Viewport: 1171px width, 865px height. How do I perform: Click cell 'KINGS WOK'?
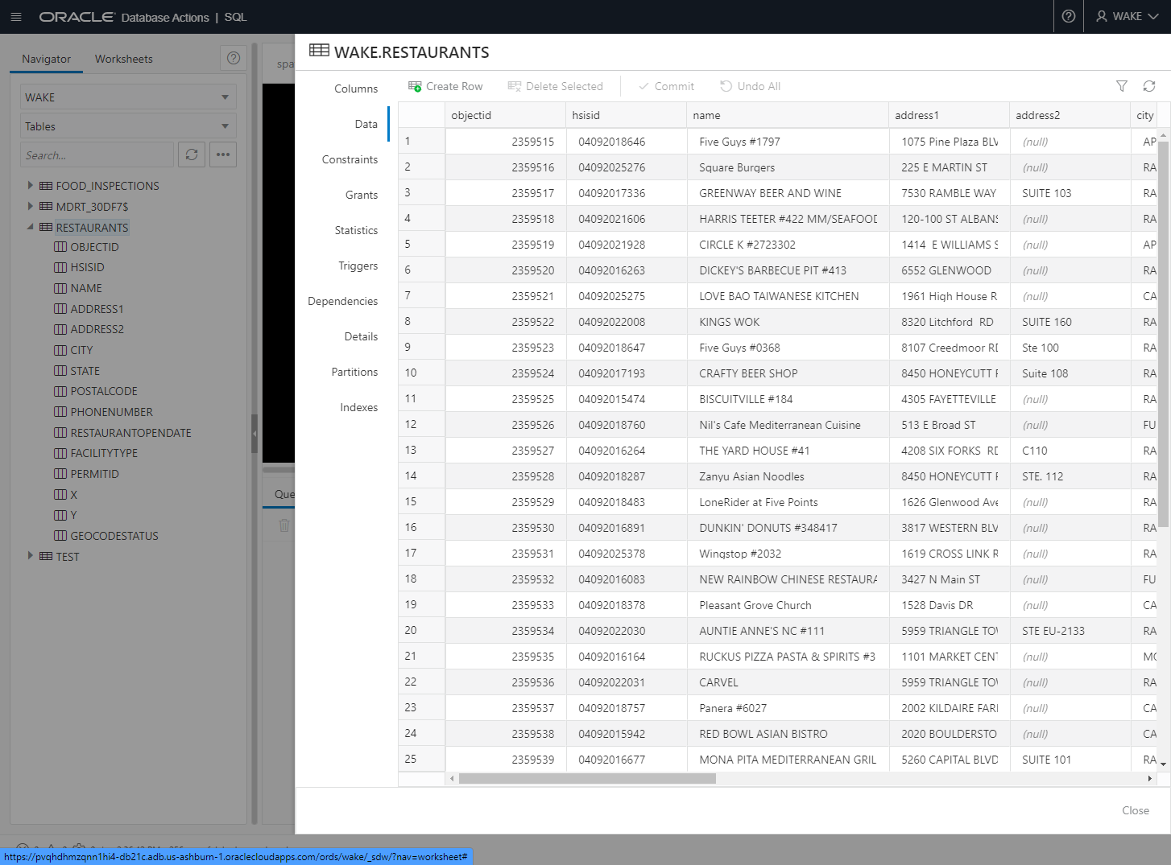point(788,322)
